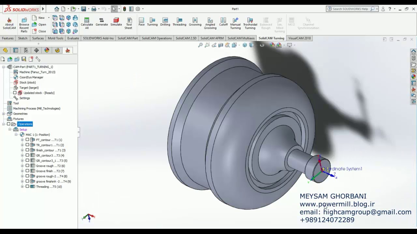Click the Print icon in title bar

(94, 9)
